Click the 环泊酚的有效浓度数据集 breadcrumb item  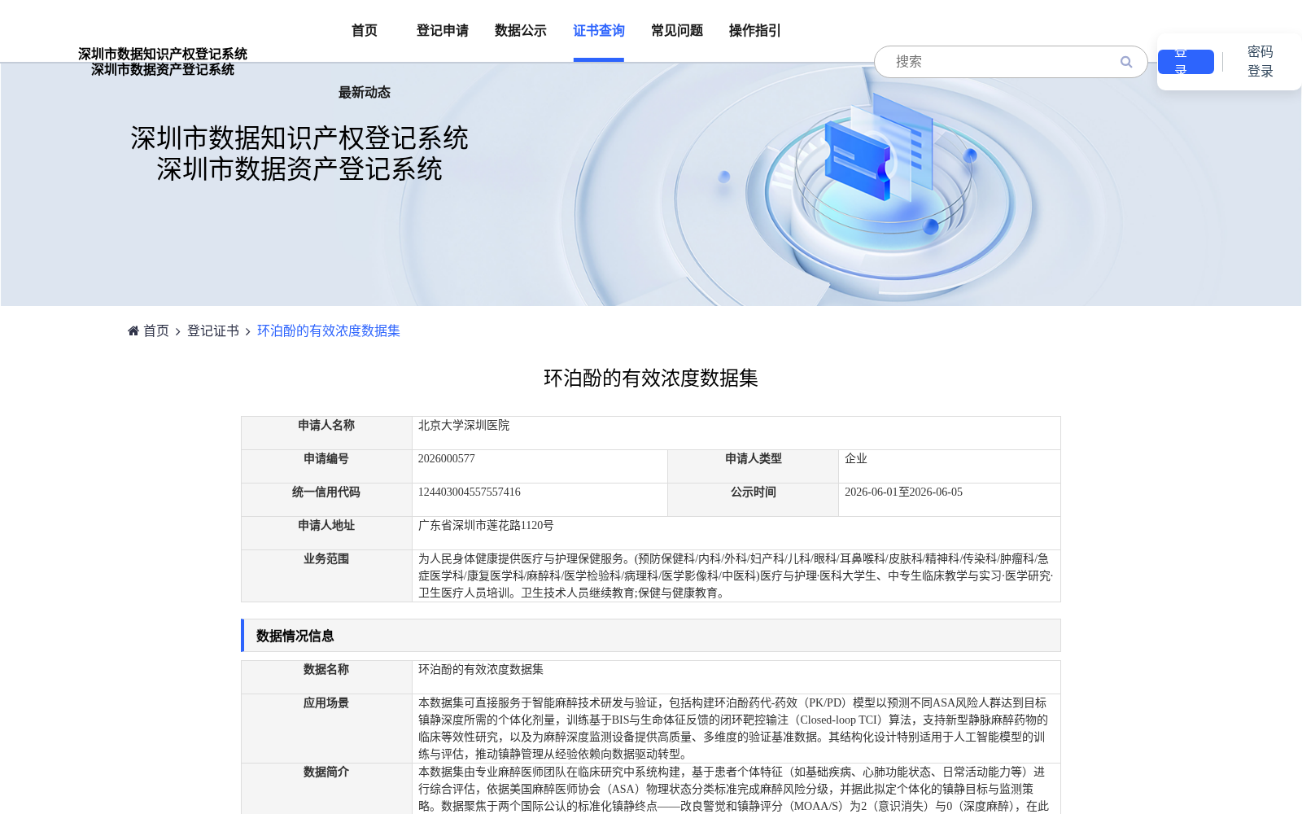click(x=329, y=330)
